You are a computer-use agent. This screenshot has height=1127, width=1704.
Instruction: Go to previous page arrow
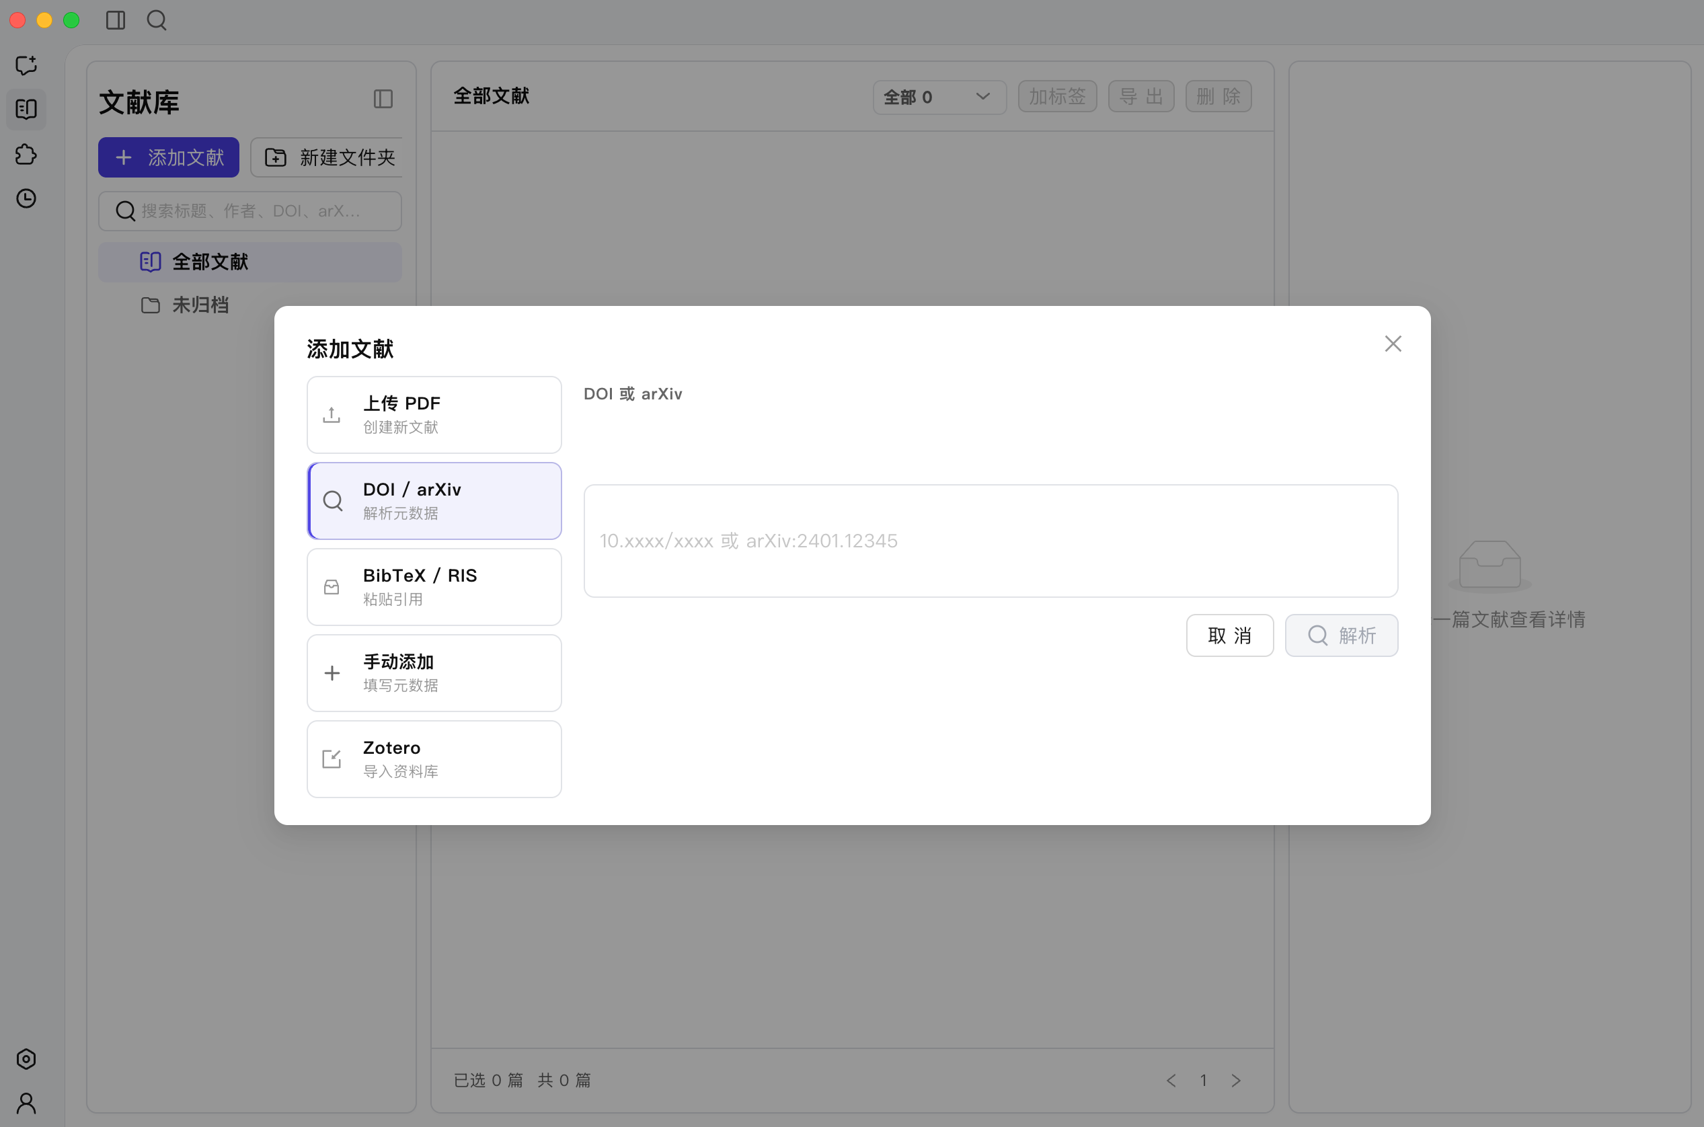(x=1171, y=1081)
